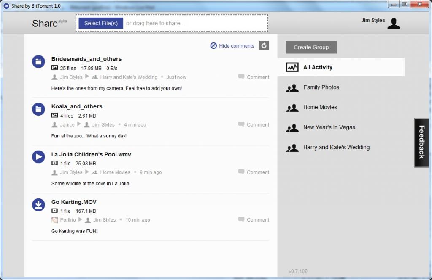Viewport: 432px width, 280px height.
Task: Click the Share by BitTorrent title bar icon
Action: point(6,6)
